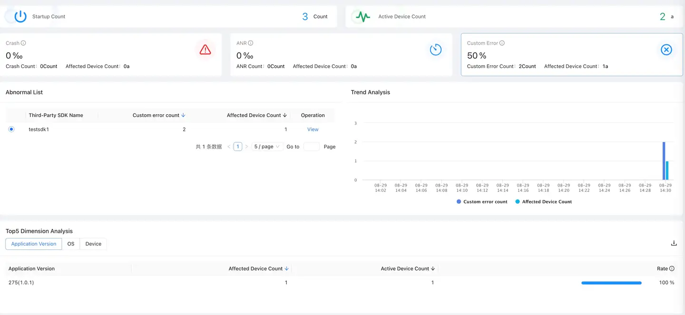
Task: Select the Crash summary card
Action: [111, 55]
